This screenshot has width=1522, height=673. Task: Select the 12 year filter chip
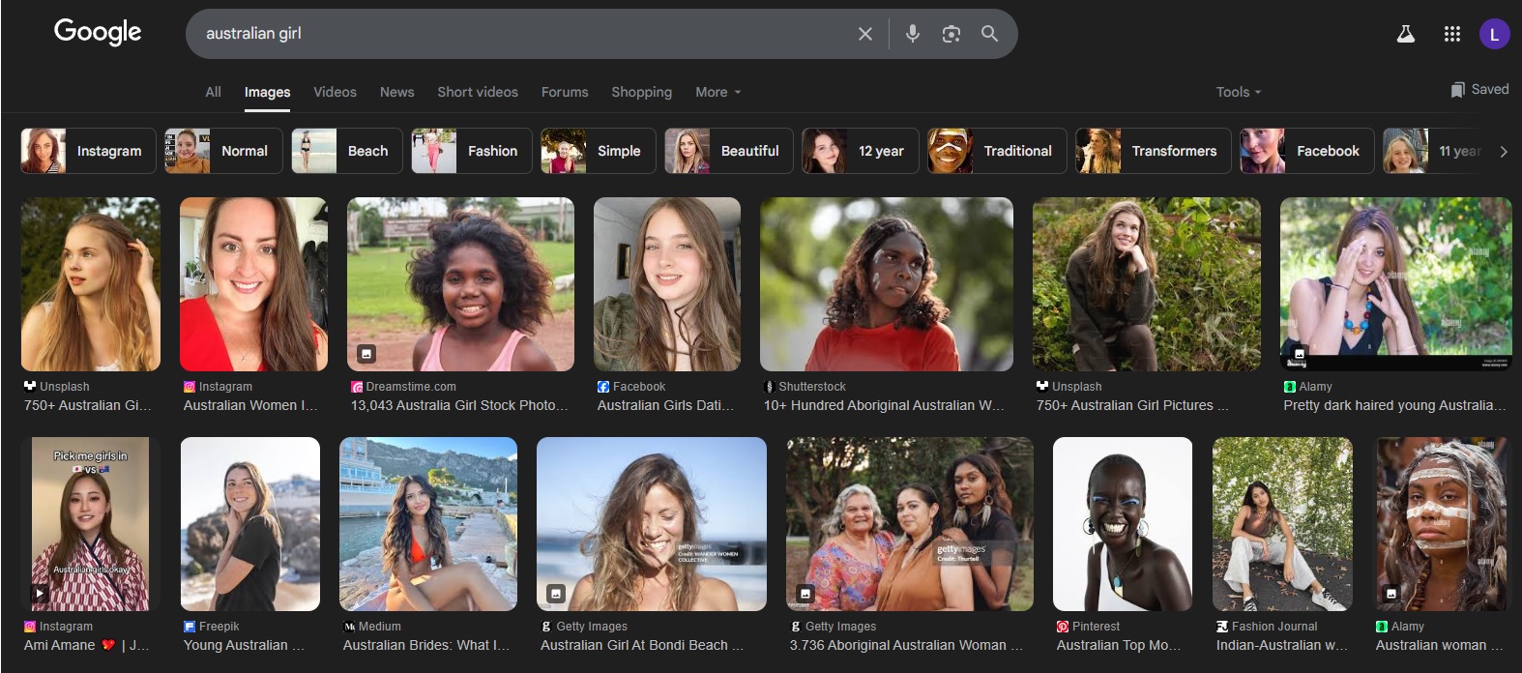pyautogui.click(x=861, y=151)
